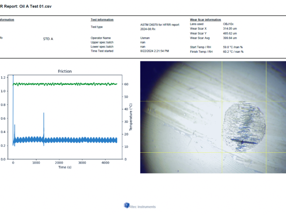Click the 'Time (s)' axis label

pyautogui.click(x=65, y=167)
